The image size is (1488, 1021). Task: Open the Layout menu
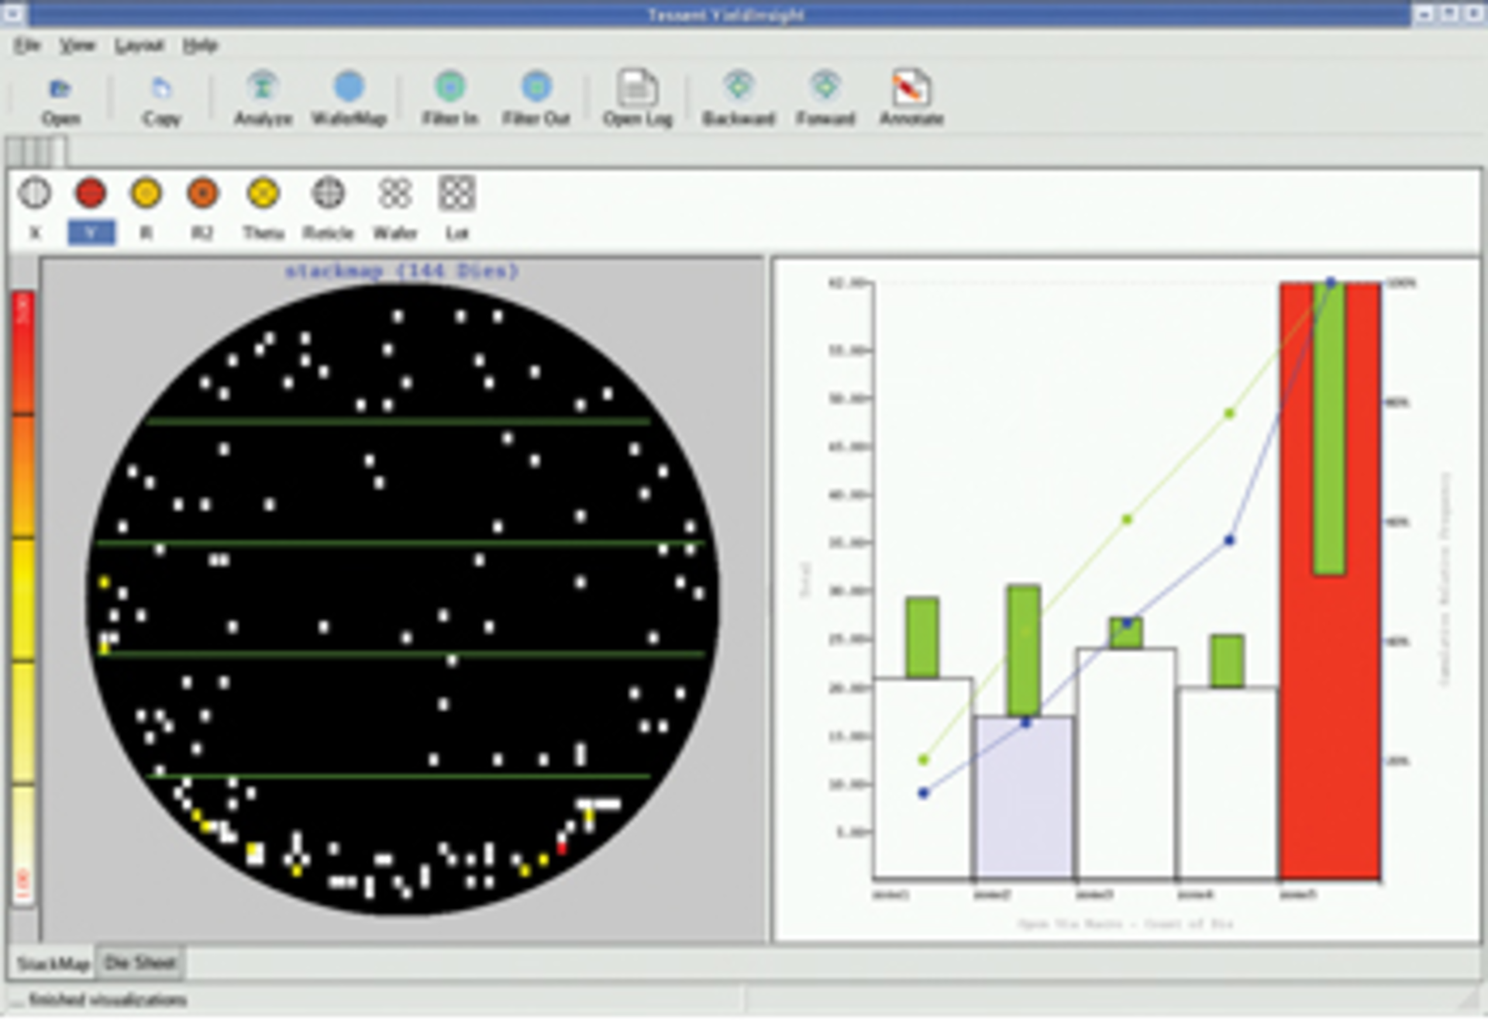pos(139,46)
